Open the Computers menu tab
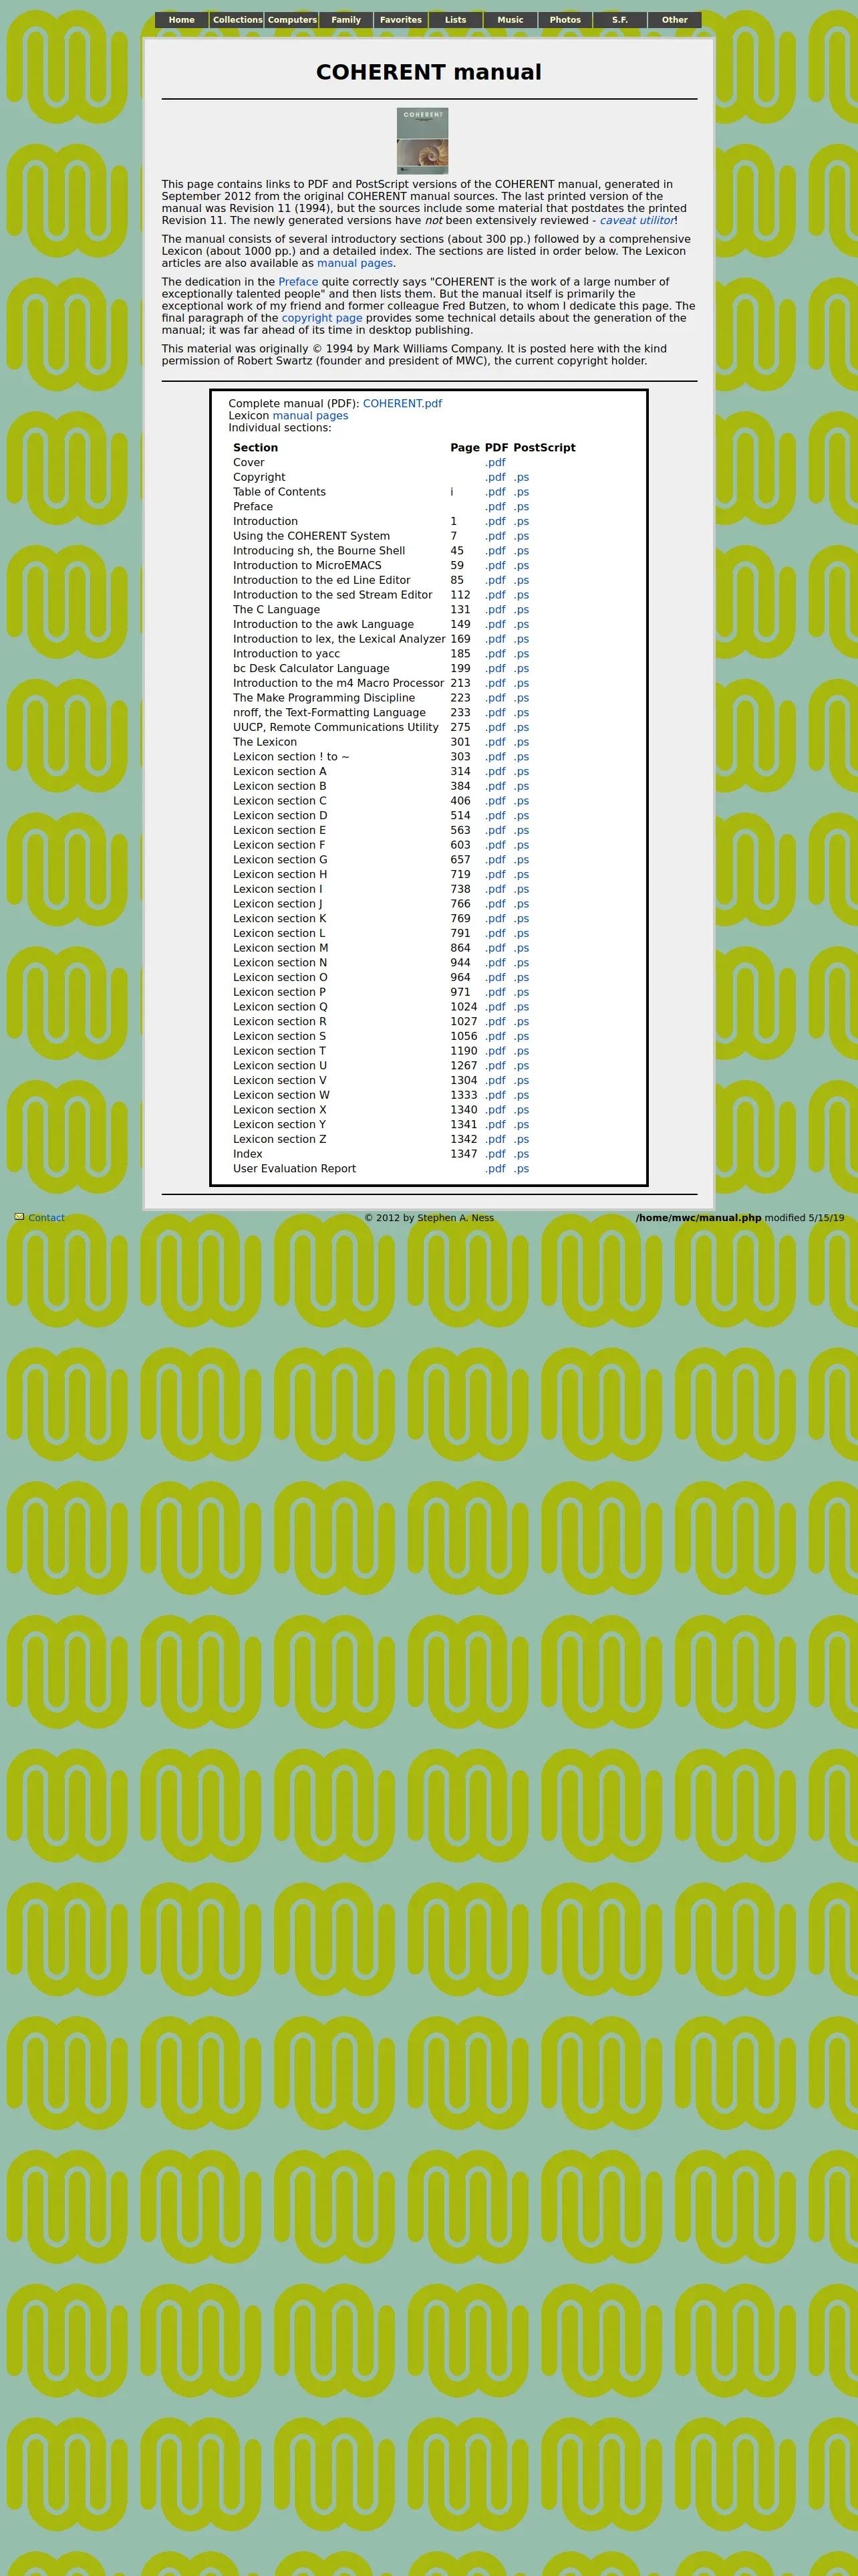The image size is (858, 2576). [291, 20]
